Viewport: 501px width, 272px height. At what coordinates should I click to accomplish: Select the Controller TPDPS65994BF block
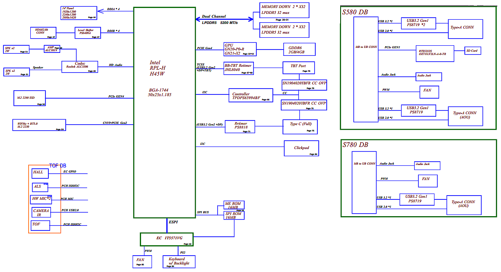click(x=251, y=95)
